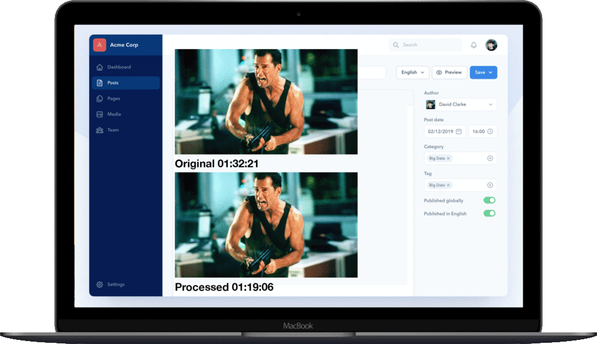The height and width of the screenshot is (344, 597).
Task: Click the Acme Corp title
Action: pos(124,45)
